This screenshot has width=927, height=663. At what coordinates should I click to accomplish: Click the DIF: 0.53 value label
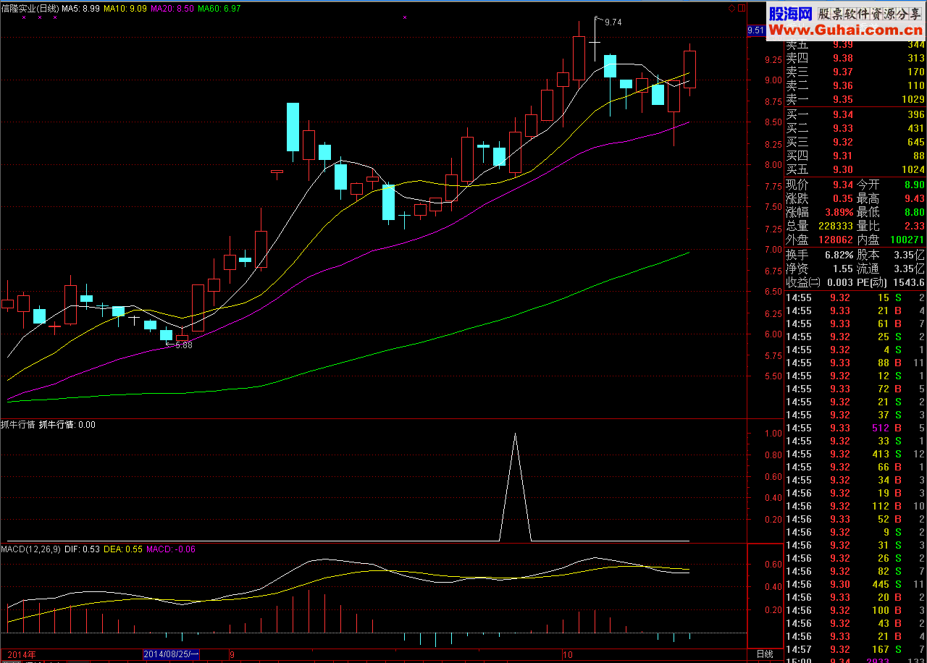click(82, 549)
